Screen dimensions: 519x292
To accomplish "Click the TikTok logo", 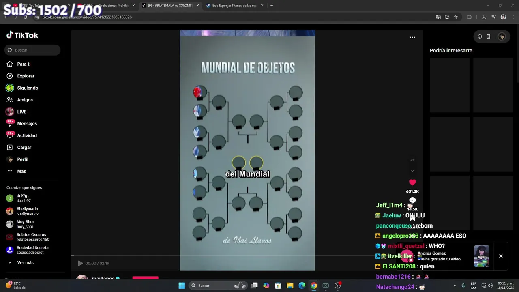I will tap(22, 35).
